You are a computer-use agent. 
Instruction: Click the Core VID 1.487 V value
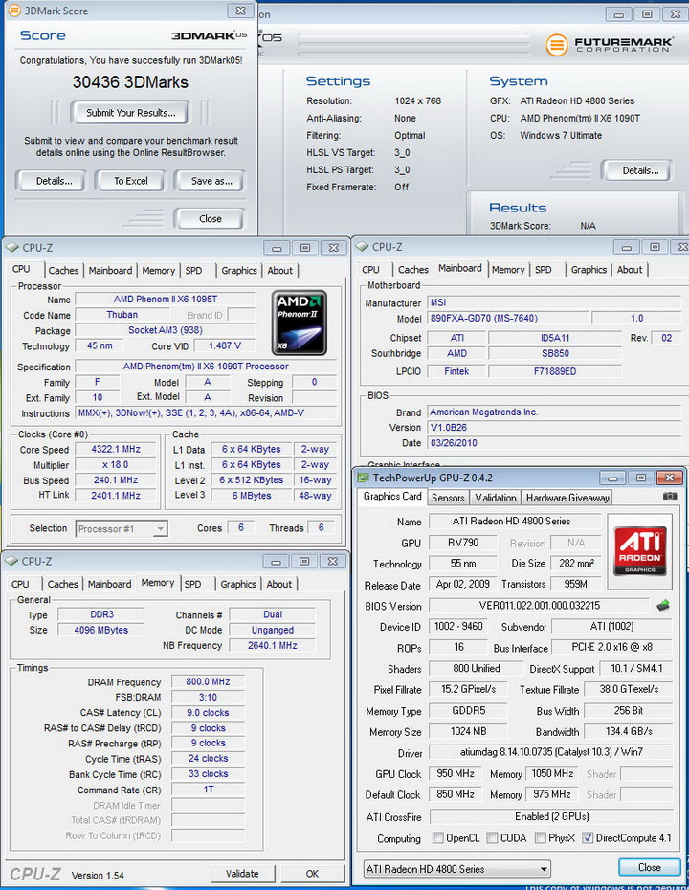click(x=224, y=345)
